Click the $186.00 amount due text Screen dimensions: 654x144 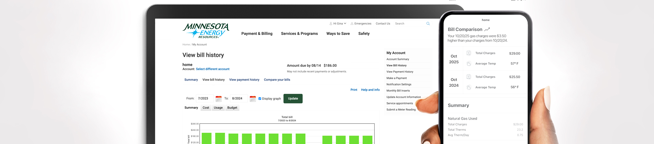click(330, 66)
